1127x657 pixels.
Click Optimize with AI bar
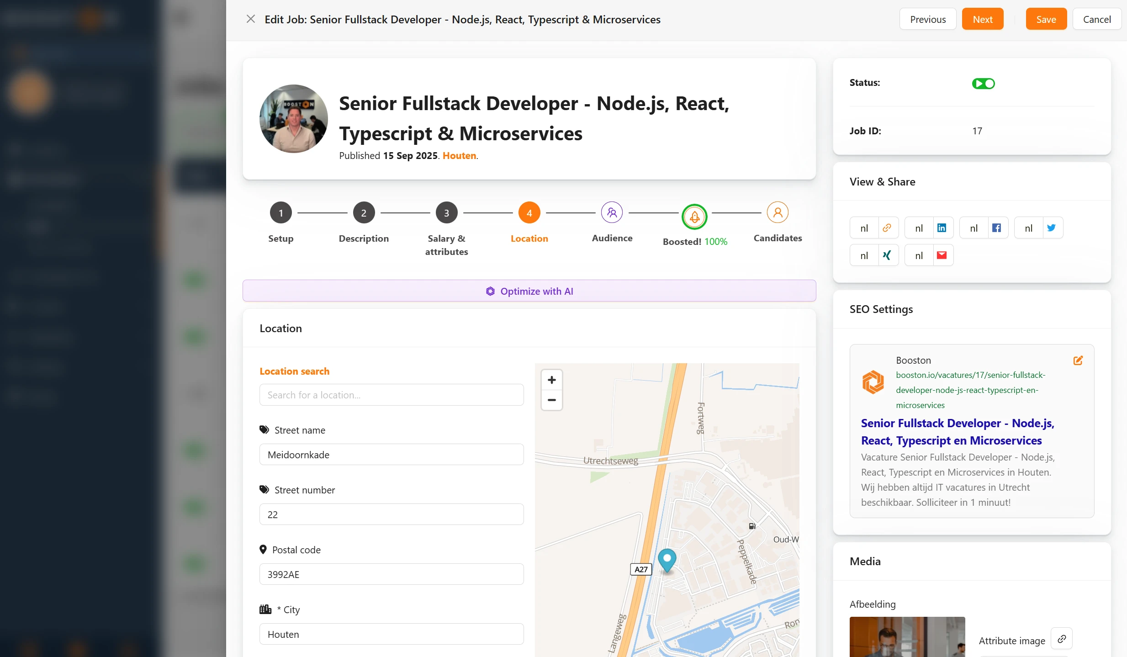click(529, 291)
